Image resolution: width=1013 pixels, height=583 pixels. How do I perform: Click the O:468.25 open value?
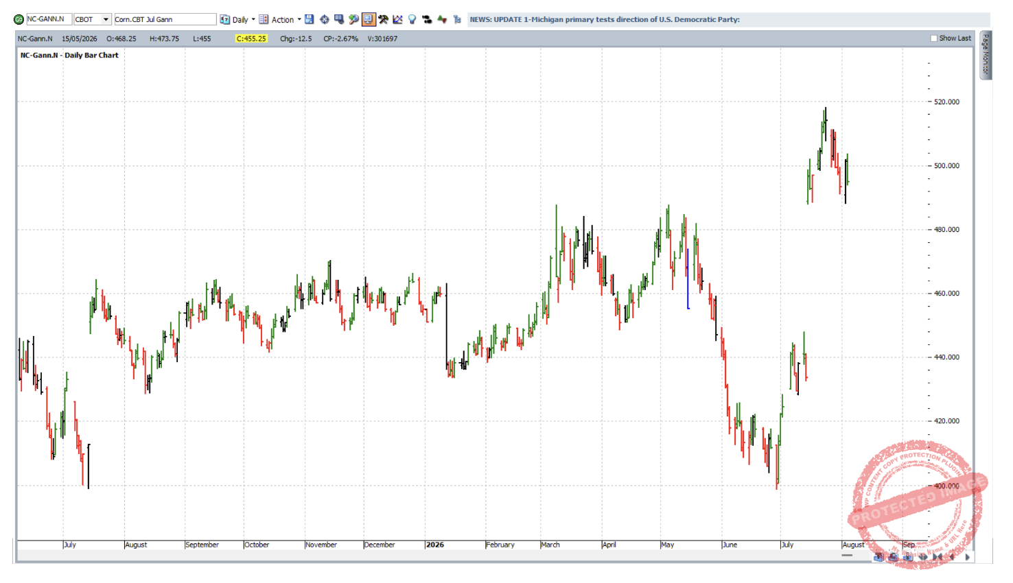coord(121,38)
